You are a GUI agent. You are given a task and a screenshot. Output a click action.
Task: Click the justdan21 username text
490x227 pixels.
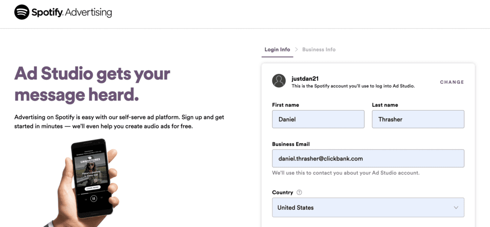(305, 79)
